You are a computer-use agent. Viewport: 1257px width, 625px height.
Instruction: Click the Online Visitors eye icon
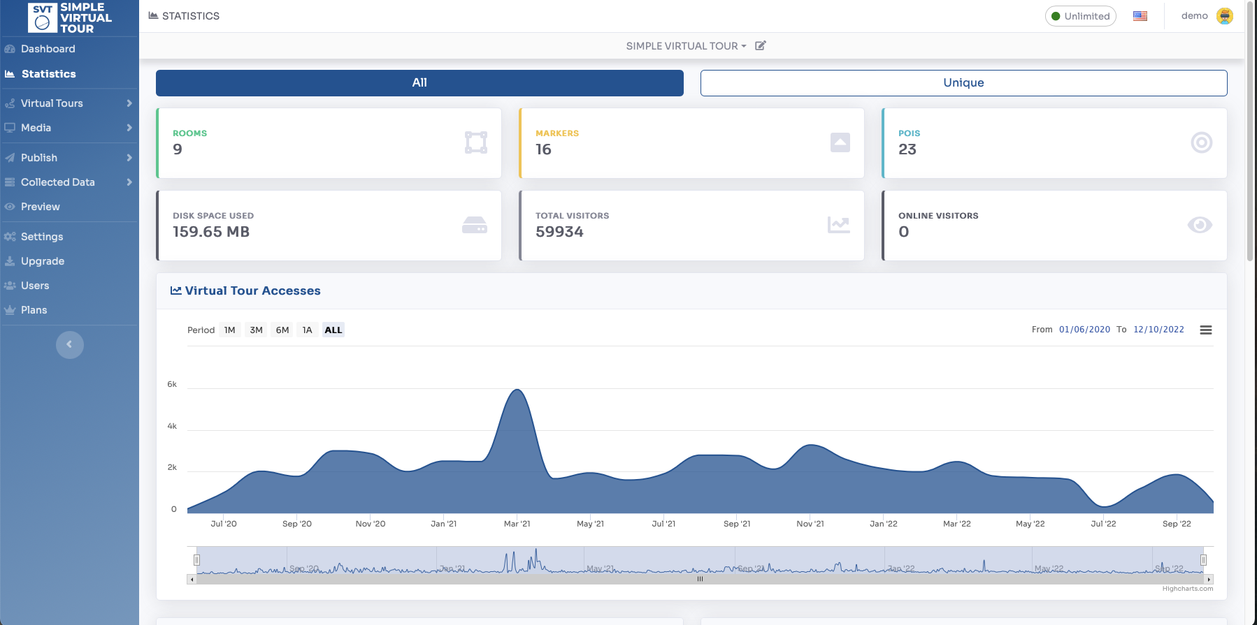[1200, 225]
